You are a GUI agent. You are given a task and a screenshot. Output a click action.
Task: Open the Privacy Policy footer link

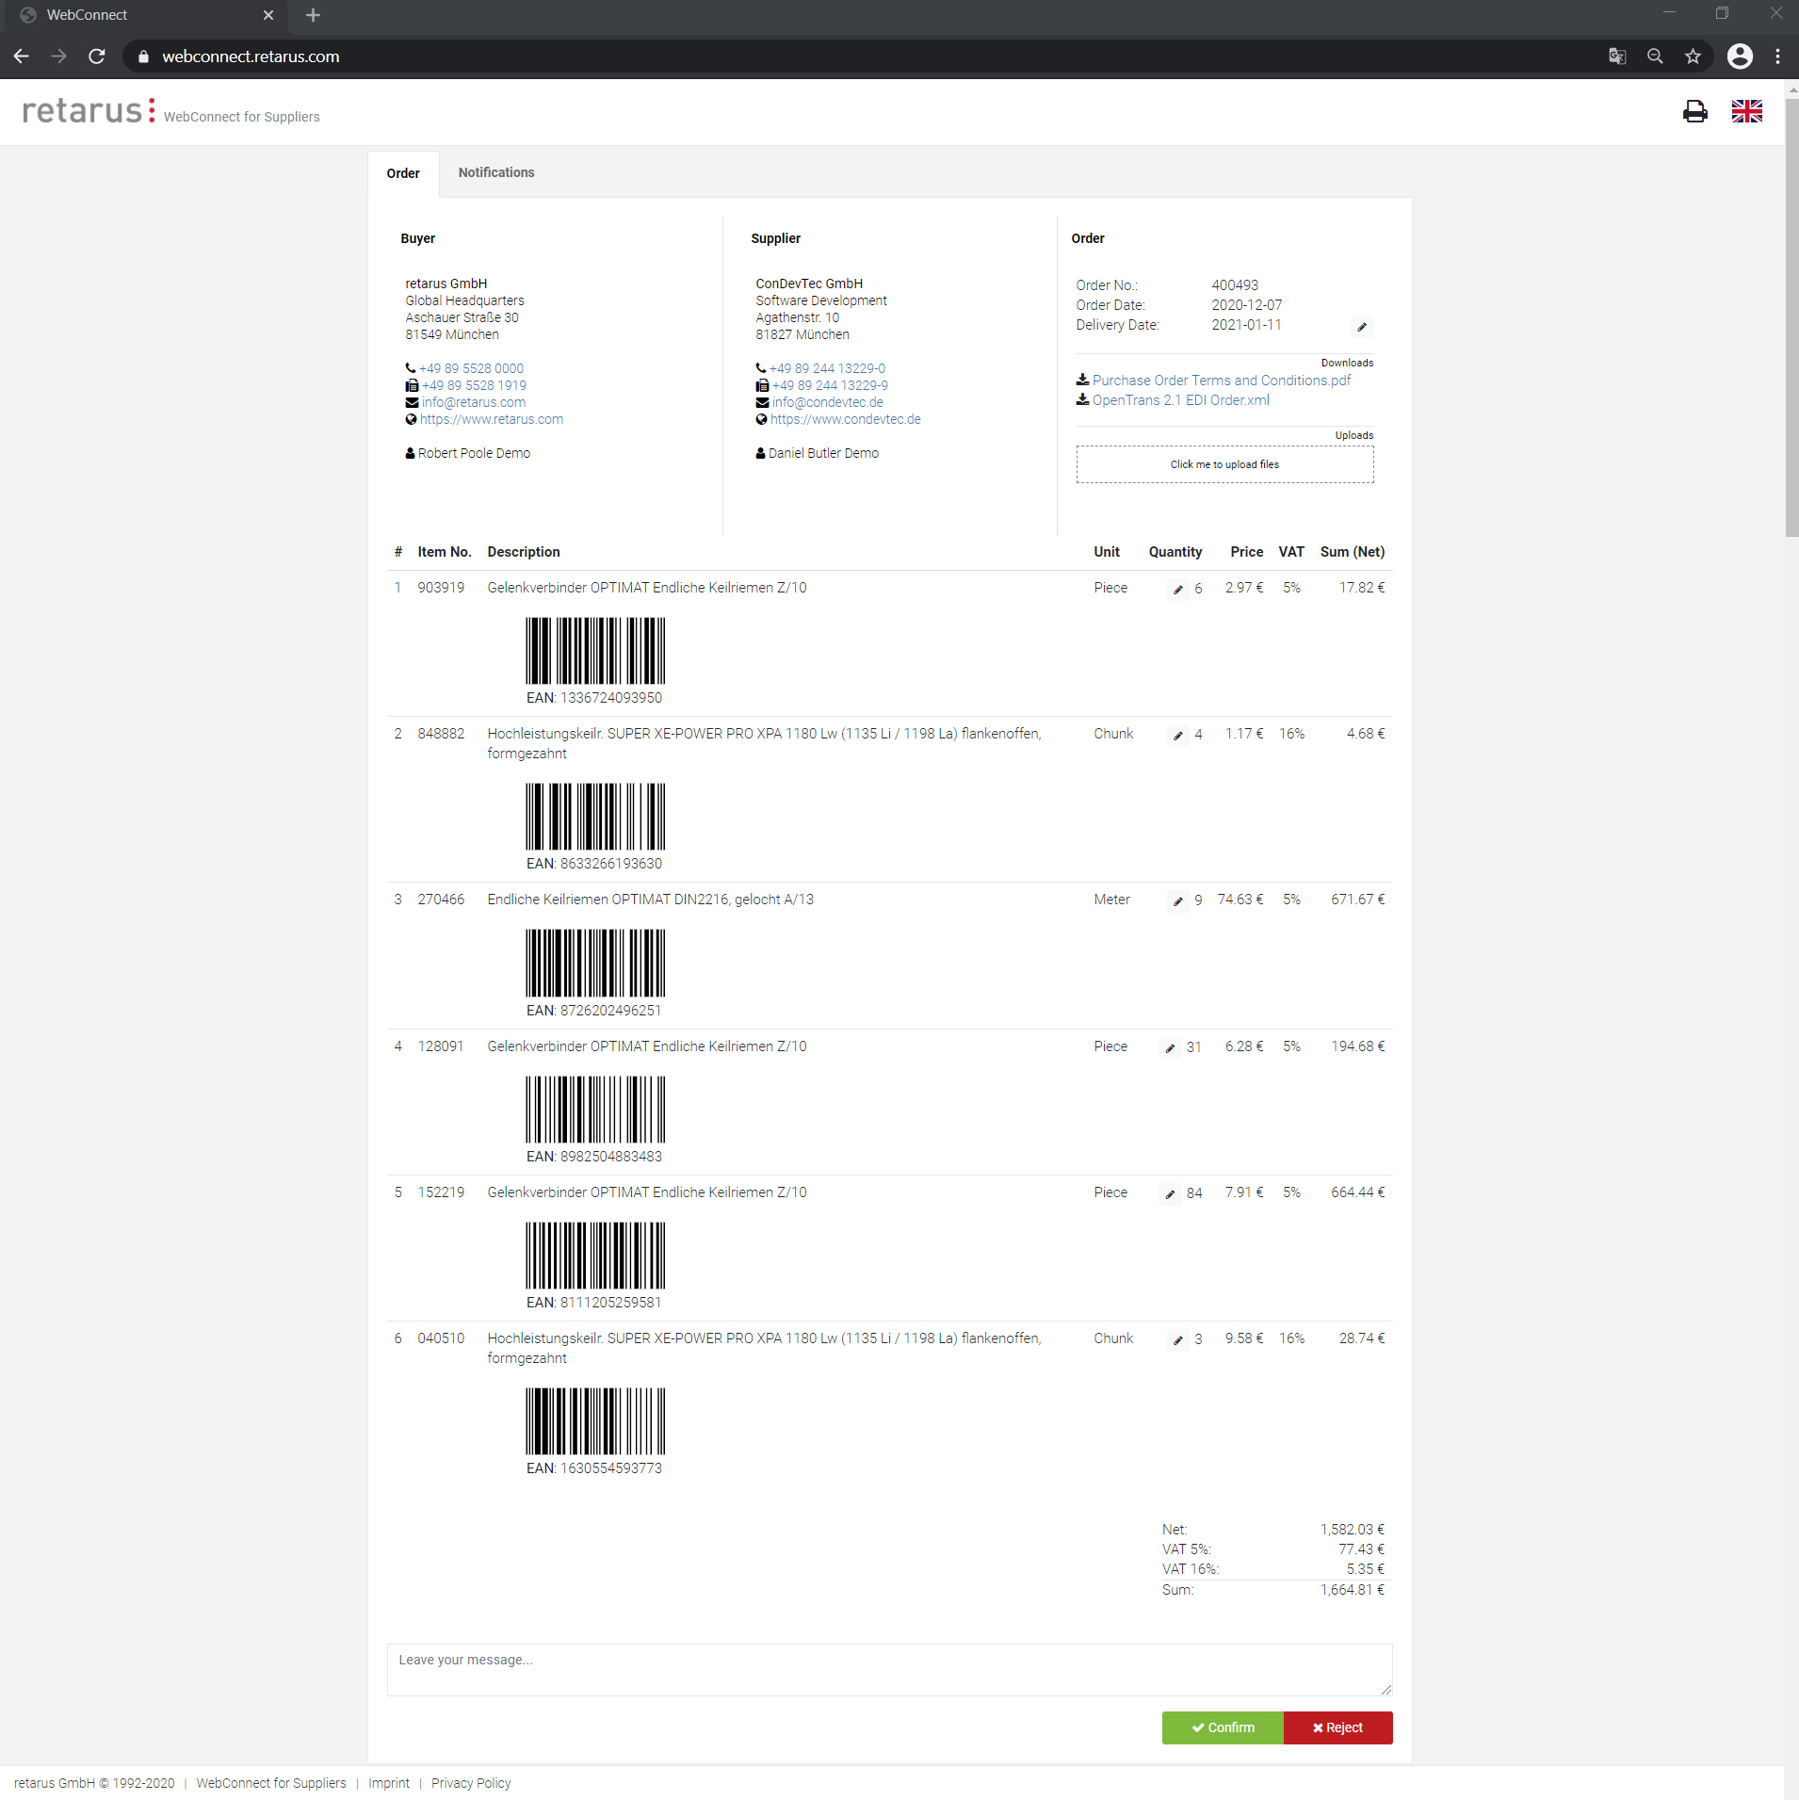pyautogui.click(x=471, y=1783)
